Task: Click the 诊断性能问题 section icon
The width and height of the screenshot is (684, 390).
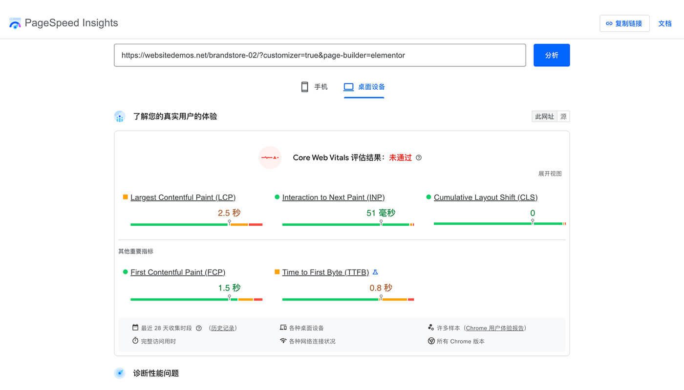Action: point(120,373)
